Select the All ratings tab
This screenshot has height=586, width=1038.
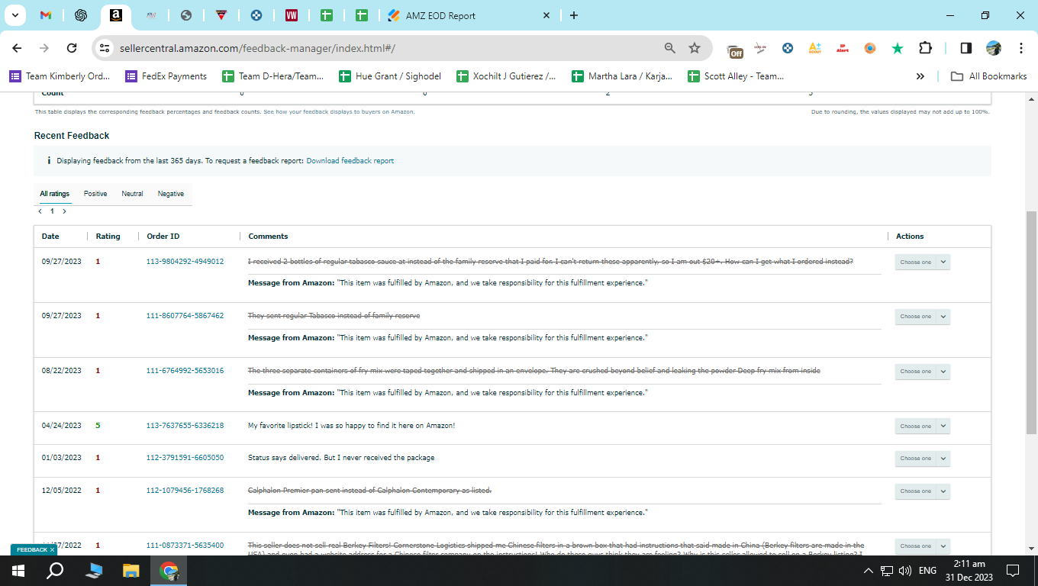[x=54, y=194]
